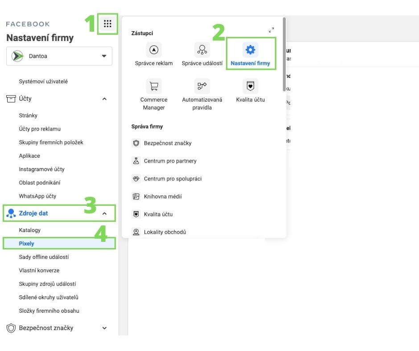Expand the Bezpečnost značky sidebar section
Image resolution: width=419 pixels, height=351 pixels.
[x=104, y=328]
